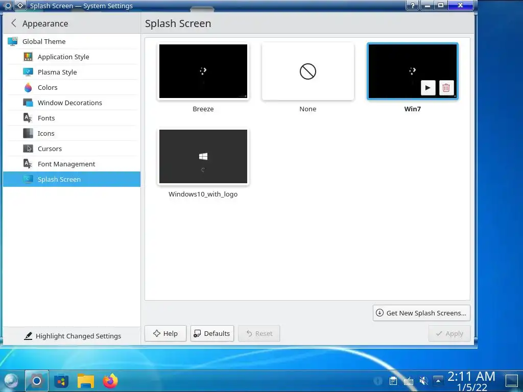The image size is (523, 392).
Task: Click the Cursors icon
Action: pos(28,149)
